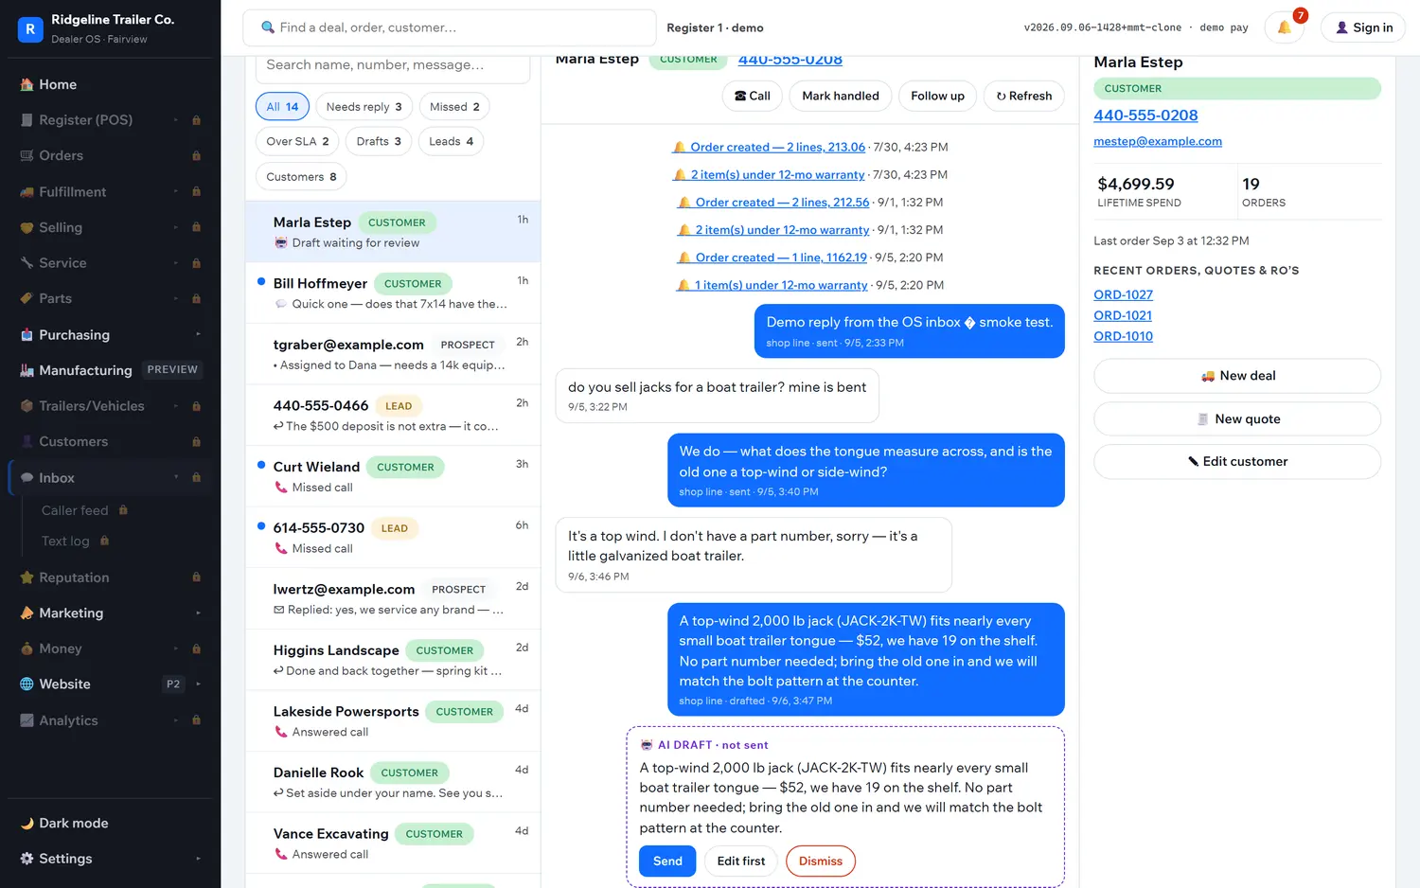This screenshot has height=888, width=1420.
Task: Open the Orders menu item
Action: (x=110, y=155)
